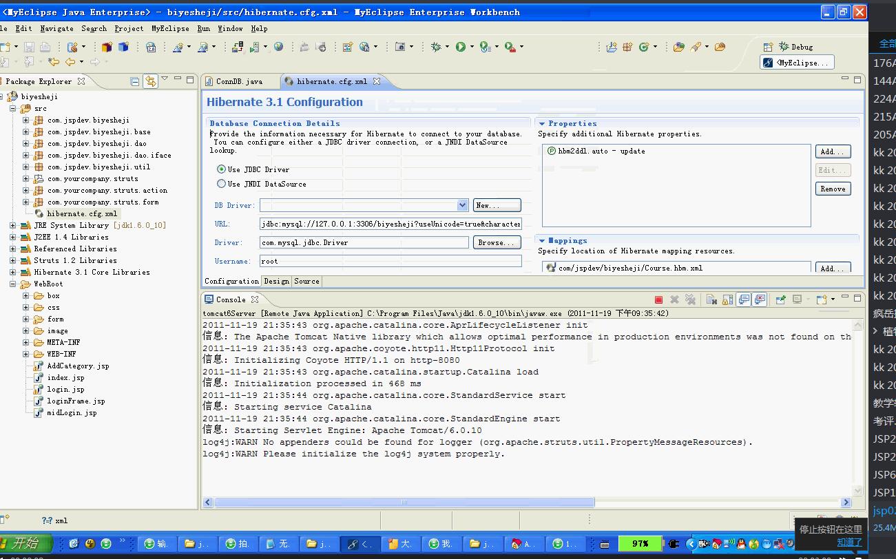Toggle Scroll Lock in Console toolbar
Viewport: 896px width, 559px height.
coord(727,299)
